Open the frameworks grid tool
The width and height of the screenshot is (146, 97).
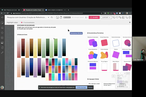tap(2, 38)
